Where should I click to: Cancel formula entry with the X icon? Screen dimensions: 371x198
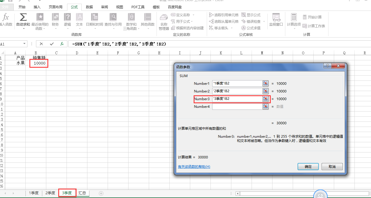click(x=41, y=44)
